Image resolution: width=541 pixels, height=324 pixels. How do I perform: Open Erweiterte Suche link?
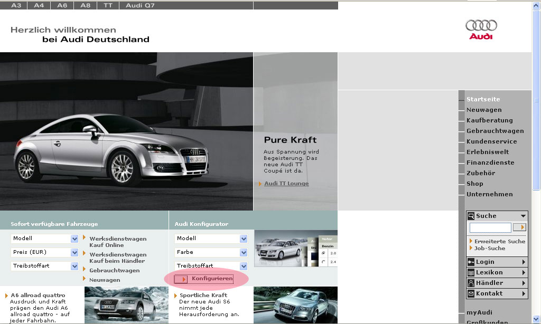click(500, 241)
